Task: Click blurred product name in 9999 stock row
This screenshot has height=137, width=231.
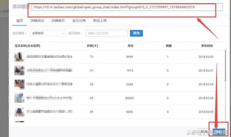Action: tap(49, 56)
